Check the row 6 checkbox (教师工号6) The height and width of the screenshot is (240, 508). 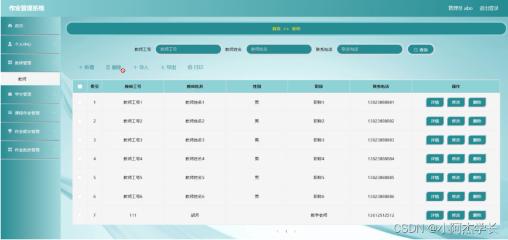[80, 197]
